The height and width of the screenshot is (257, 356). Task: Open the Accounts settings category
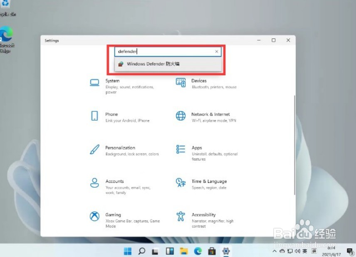pos(120,187)
